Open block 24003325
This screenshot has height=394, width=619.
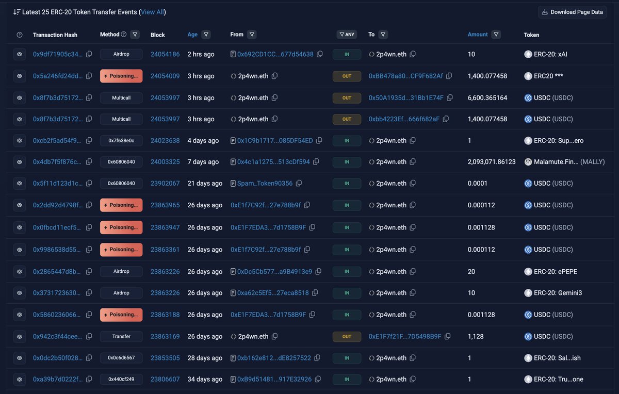click(x=165, y=162)
